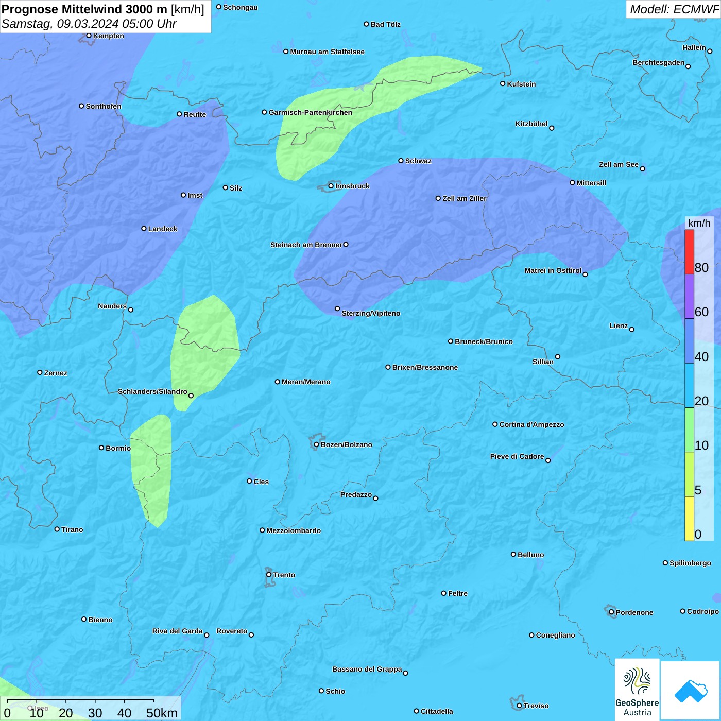
Task: Click the 'Bassano del Grappa' label
Action: [x=367, y=669]
